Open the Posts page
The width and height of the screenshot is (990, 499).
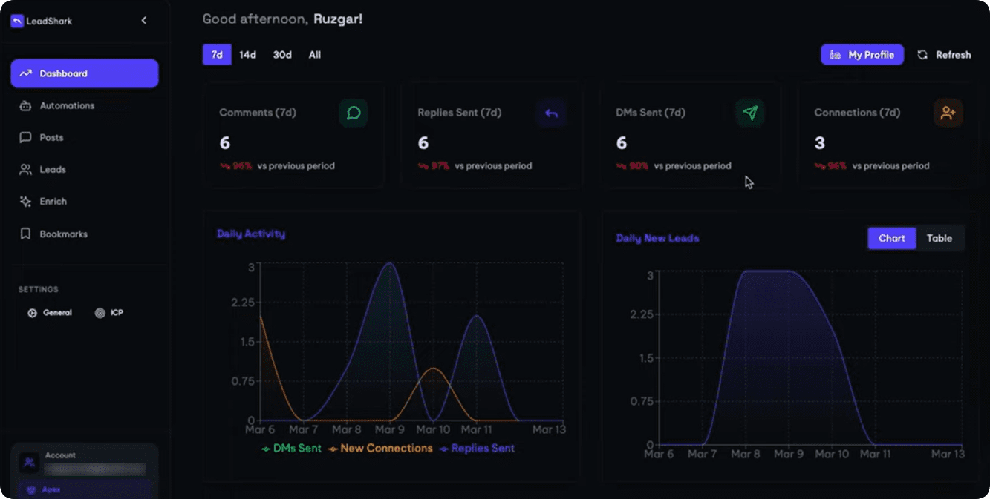51,138
